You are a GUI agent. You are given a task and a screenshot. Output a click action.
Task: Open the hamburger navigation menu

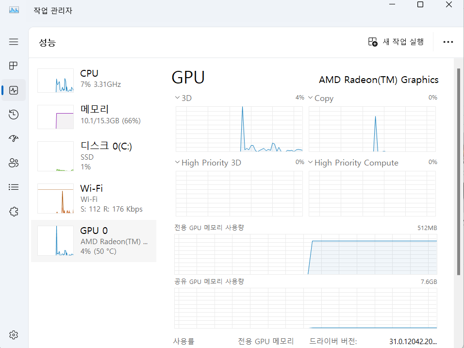click(14, 42)
